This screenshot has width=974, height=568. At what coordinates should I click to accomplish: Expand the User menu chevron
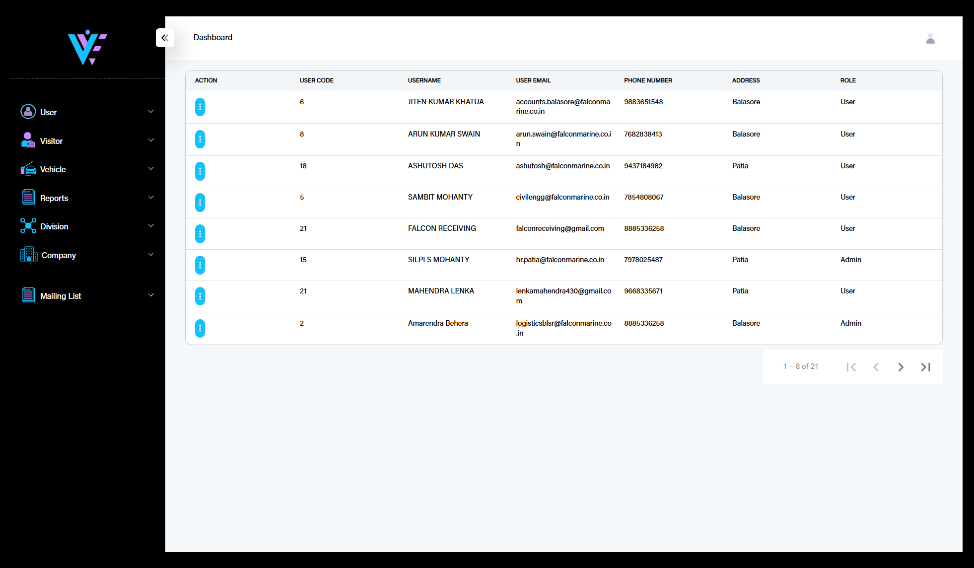pos(151,111)
